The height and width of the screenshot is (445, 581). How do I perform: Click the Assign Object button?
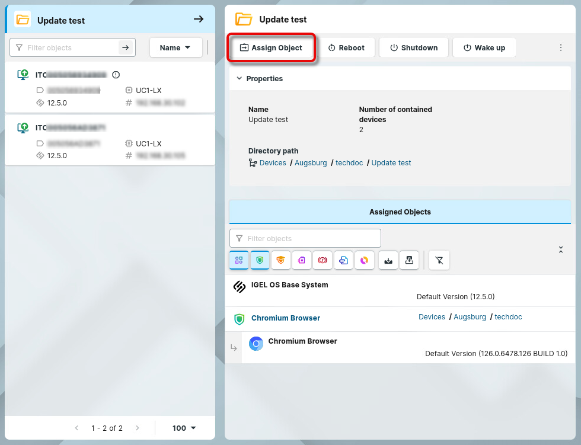pos(271,48)
